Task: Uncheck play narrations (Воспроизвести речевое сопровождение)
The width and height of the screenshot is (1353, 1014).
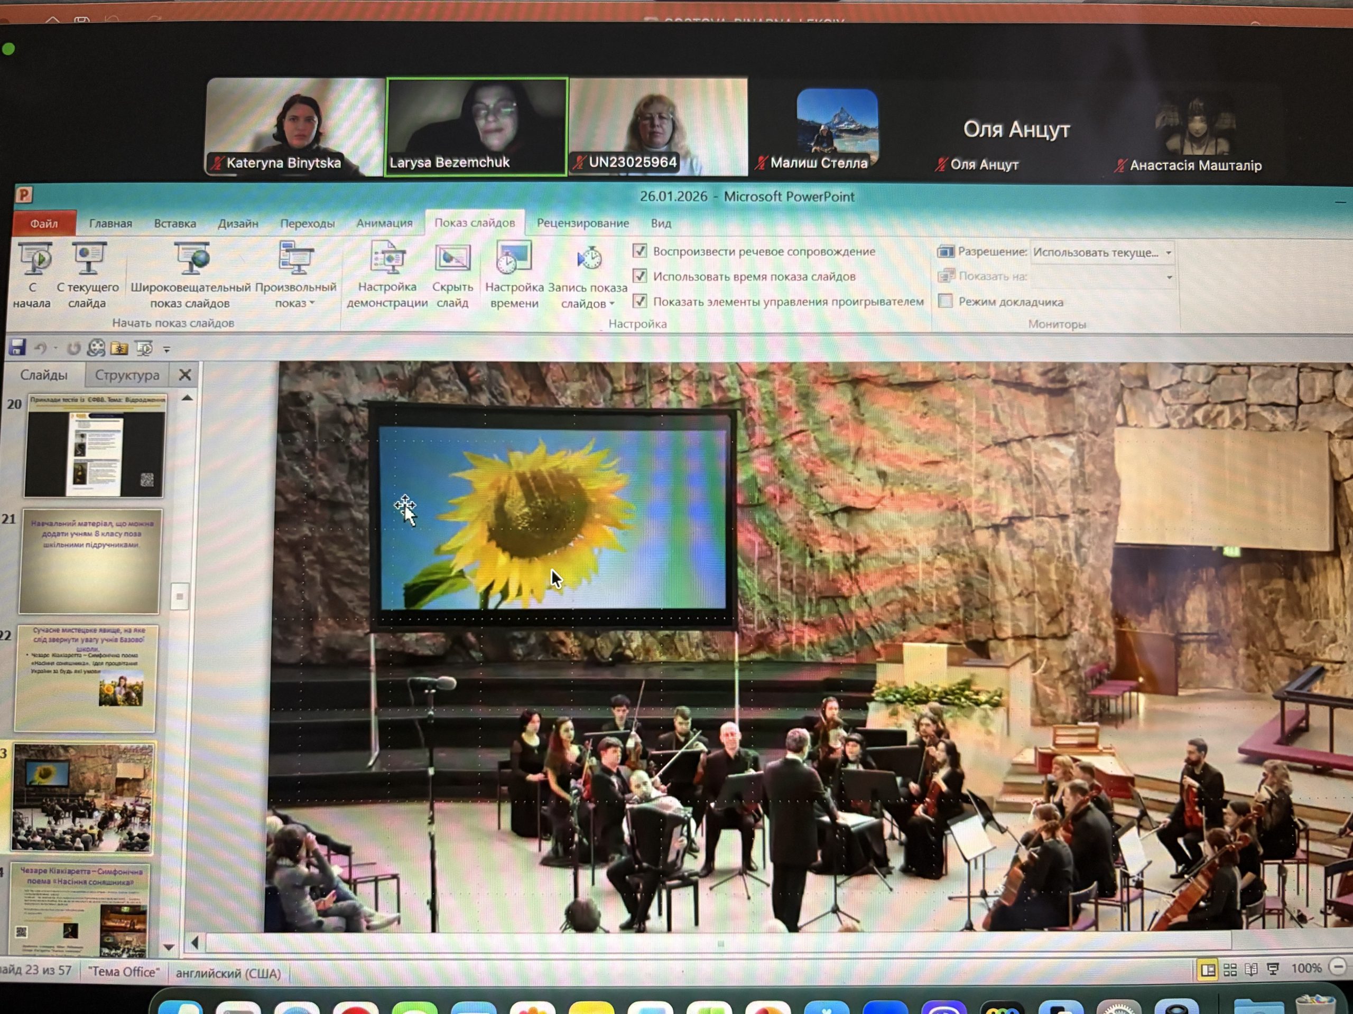Action: click(x=639, y=251)
